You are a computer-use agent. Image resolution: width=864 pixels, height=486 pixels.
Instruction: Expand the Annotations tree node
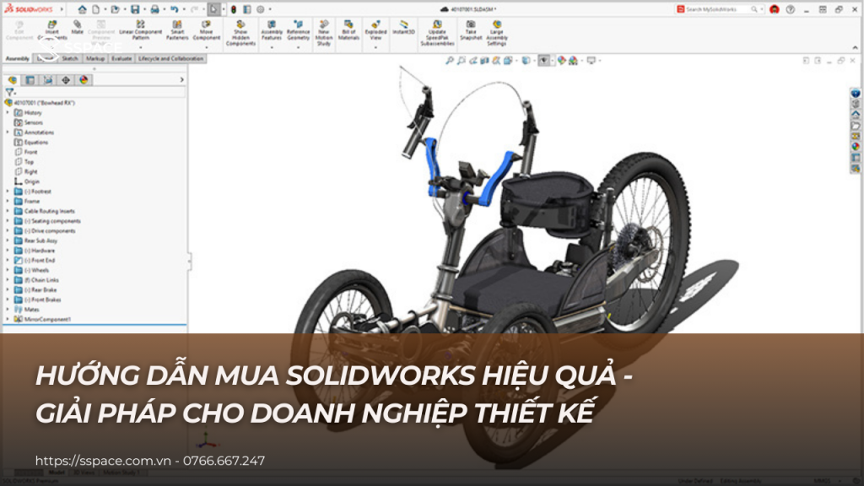[x=8, y=132]
